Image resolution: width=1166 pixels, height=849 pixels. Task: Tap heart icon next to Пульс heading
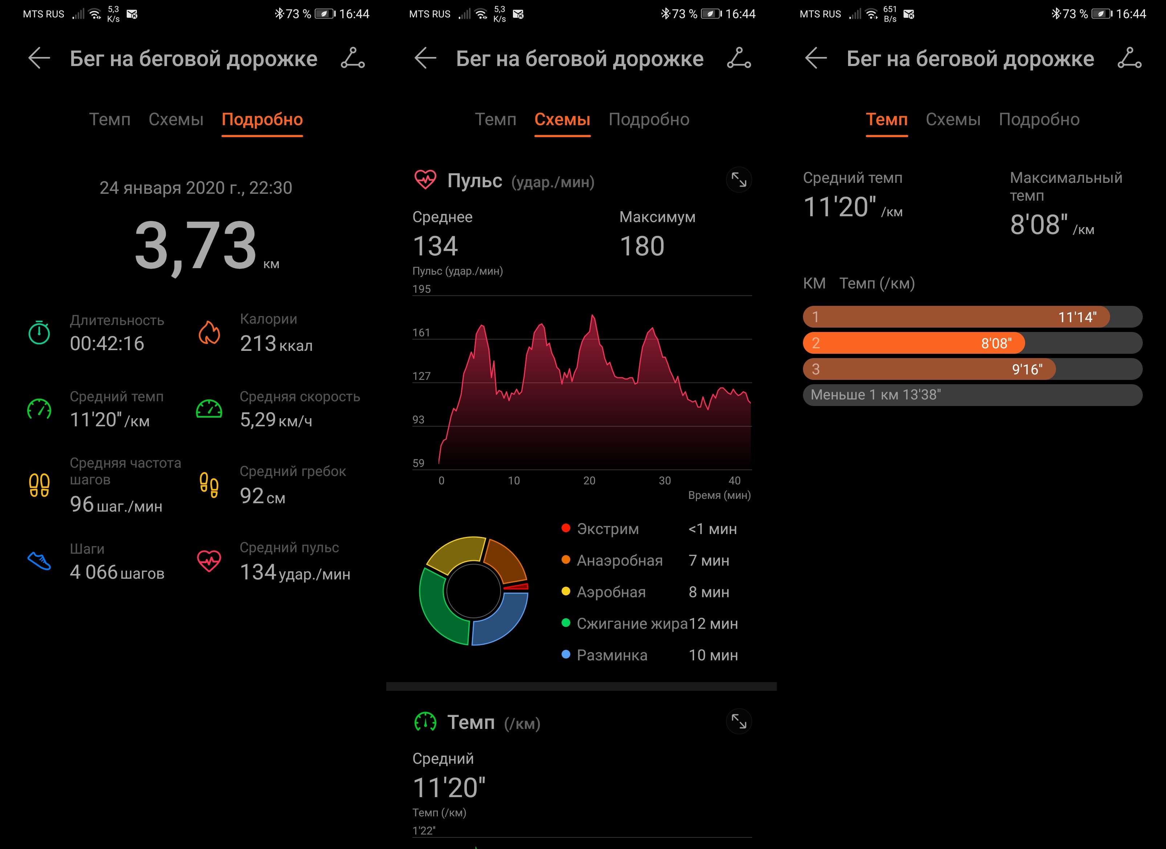click(x=425, y=180)
